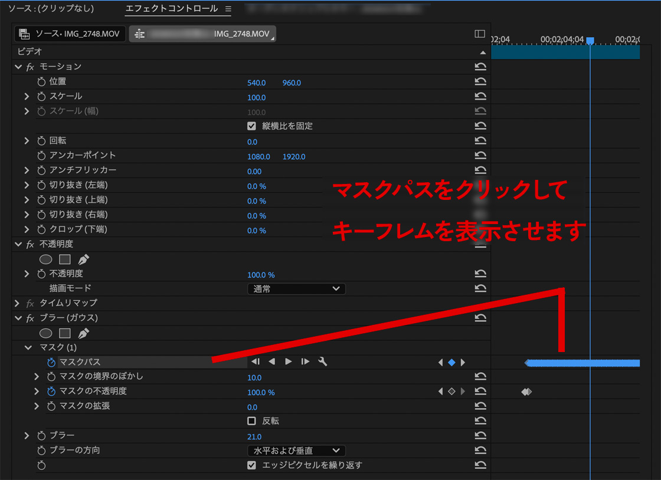This screenshot has width=661, height=480.
Task: Toggle the stopwatch for マスクパス
Action: click(x=51, y=362)
